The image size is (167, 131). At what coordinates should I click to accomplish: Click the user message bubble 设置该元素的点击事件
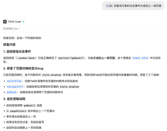click(x=133, y=6)
